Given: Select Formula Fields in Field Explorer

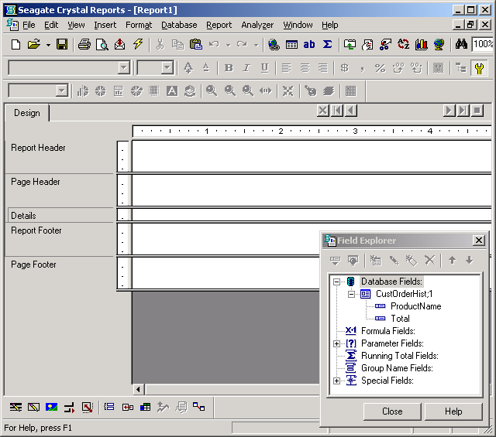Looking at the screenshot, I should [387, 331].
